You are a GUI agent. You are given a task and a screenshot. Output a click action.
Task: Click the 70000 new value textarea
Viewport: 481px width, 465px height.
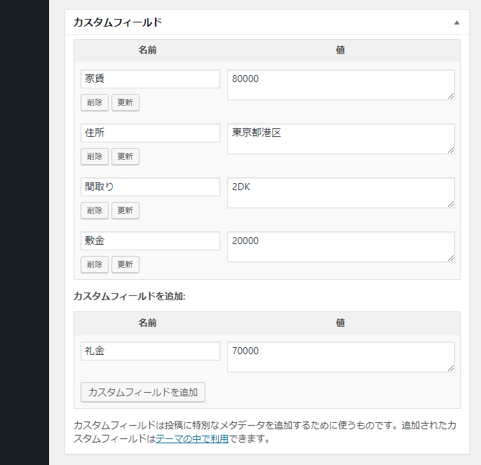(341, 356)
